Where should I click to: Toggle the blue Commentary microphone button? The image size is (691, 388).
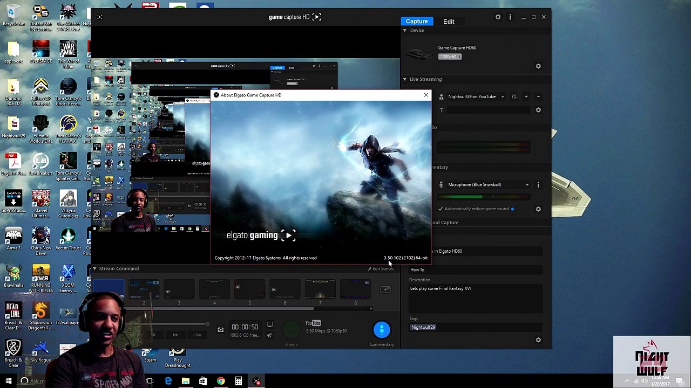click(382, 330)
